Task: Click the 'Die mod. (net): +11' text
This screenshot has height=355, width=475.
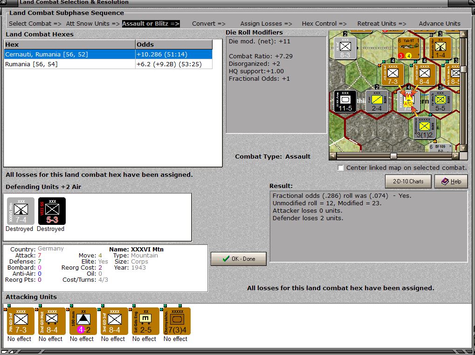Action: pos(259,41)
